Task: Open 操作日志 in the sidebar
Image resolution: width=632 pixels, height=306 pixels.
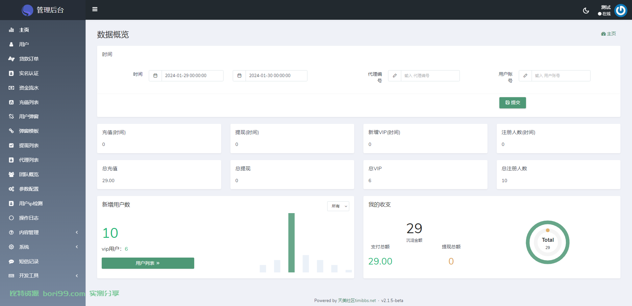Action: coord(43,218)
